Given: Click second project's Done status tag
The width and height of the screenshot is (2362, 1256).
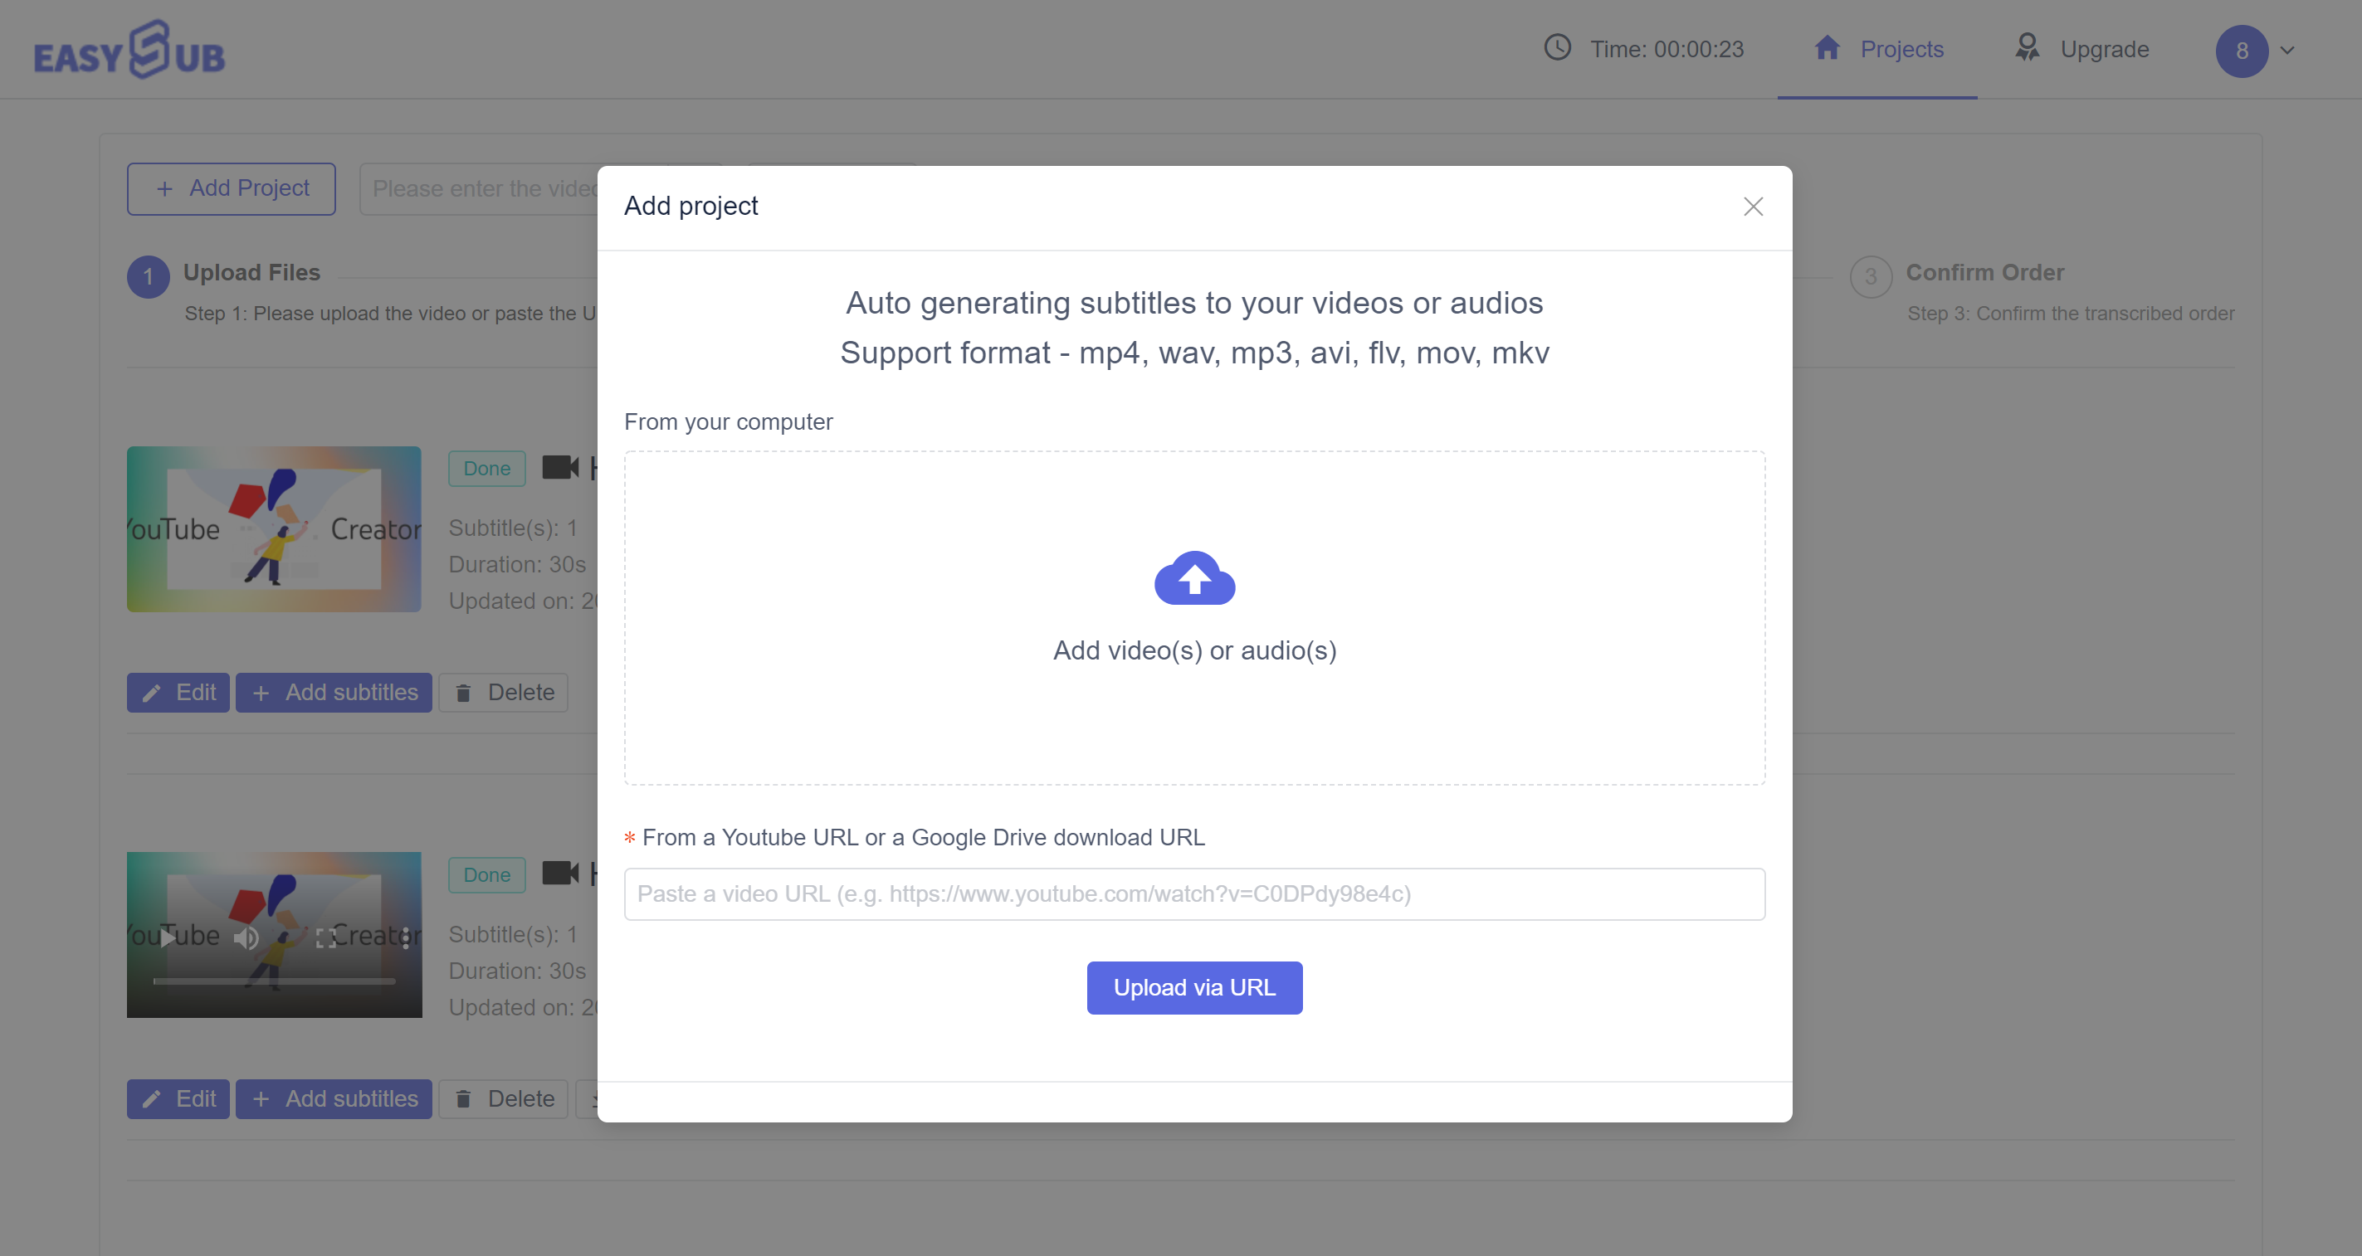Looking at the screenshot, I should click(x=486, y=874).
